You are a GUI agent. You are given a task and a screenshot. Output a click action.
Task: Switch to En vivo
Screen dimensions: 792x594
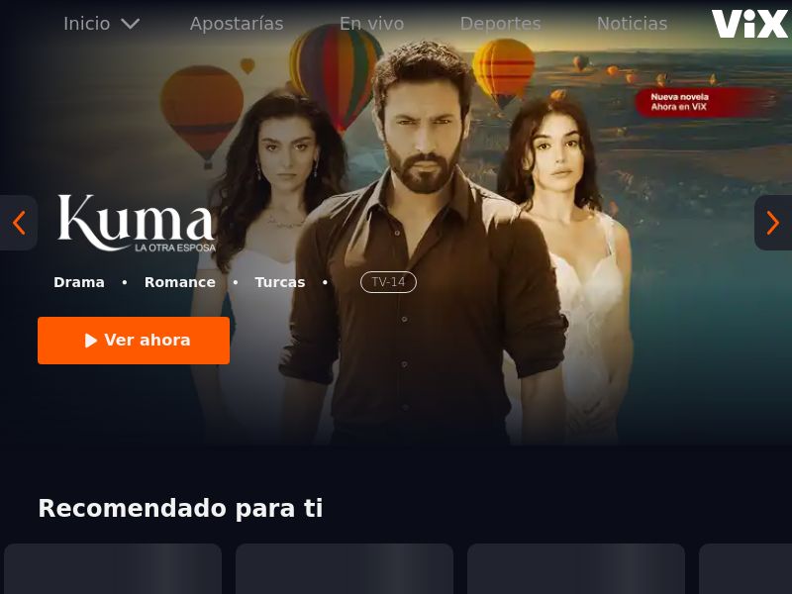tap(372, 24)
